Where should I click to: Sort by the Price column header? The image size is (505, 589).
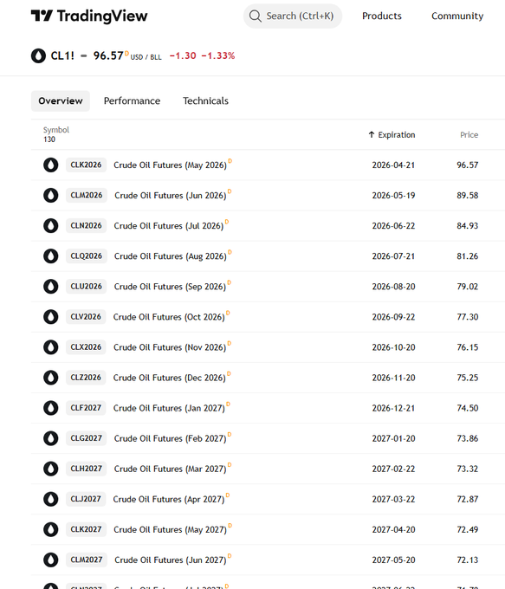coord(469,135)
